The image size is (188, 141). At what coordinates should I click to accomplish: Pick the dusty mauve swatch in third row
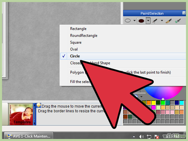pos(158,112)
